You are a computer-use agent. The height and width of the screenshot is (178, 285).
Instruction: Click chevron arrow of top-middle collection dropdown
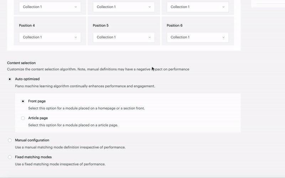150,7
